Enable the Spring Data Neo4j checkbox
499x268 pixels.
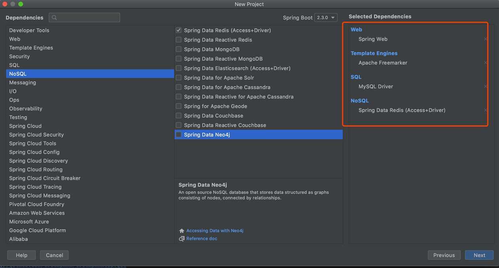point(178,134)
